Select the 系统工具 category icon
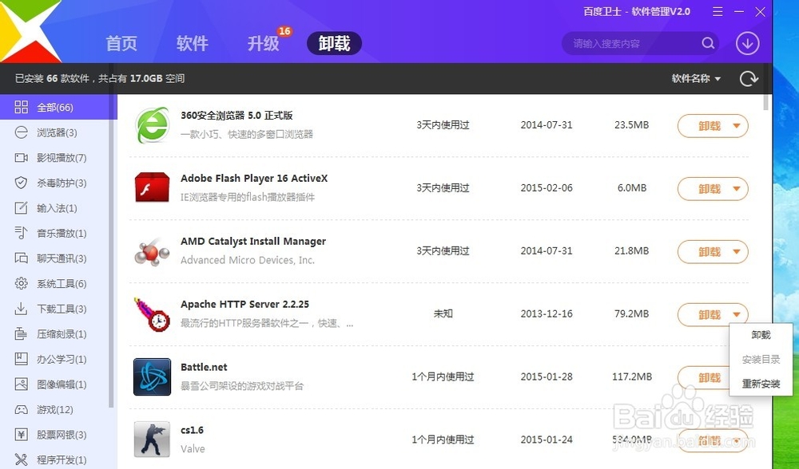Image resolution: width=799 pixels, height=469 pixels. pos(22,283)
